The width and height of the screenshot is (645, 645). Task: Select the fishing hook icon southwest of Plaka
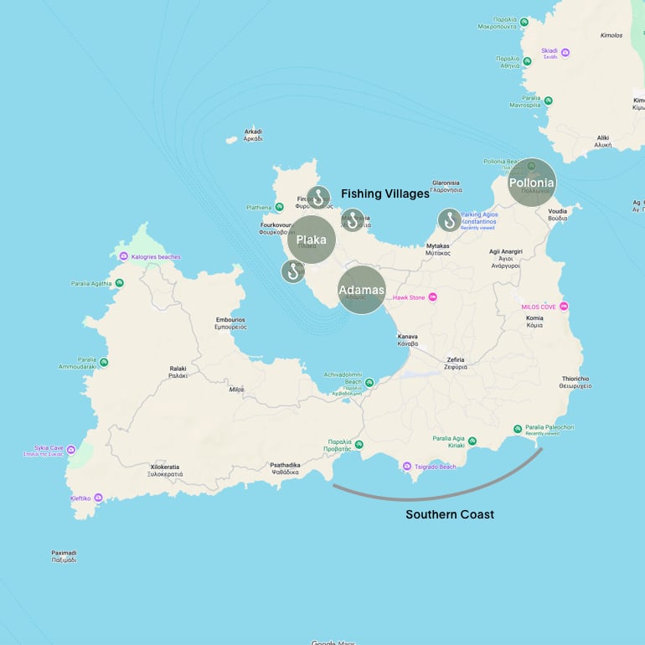point(293,271)
